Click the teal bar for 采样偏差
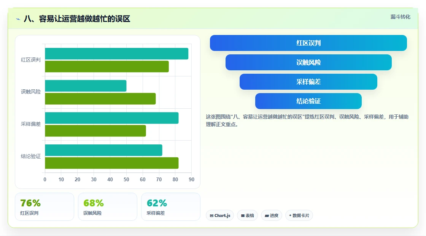The height and width of the screenshot is (236, 426). point(112,118)
